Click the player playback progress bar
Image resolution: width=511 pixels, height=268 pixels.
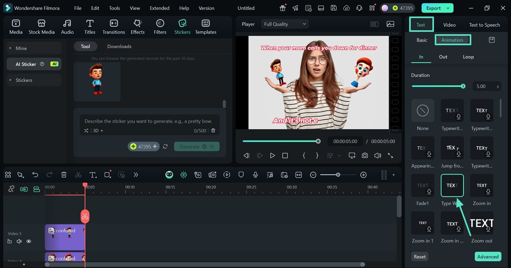(x=281, y=141)
